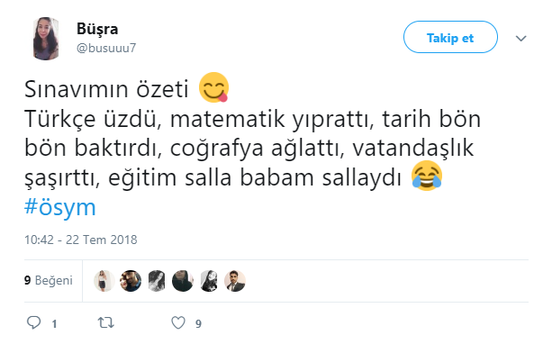Open sixth liker avatar of man in suit
The width and height of the screenshot is (552, 344).
[x=235, y=281]
